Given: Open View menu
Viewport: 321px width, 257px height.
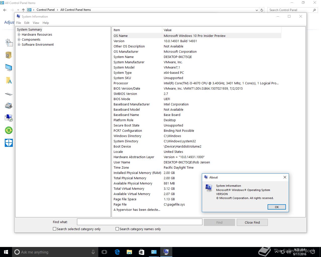Looking at the screenshot, I should click(x=36, y=23).
